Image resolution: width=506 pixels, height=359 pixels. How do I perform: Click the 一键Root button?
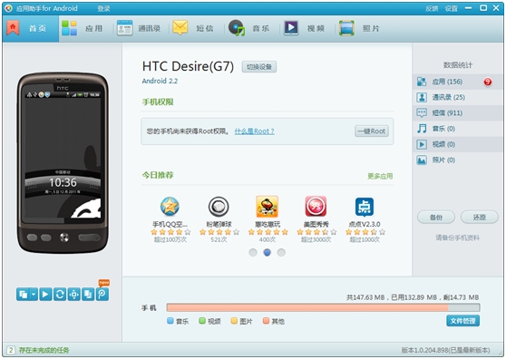coord(372,131)
